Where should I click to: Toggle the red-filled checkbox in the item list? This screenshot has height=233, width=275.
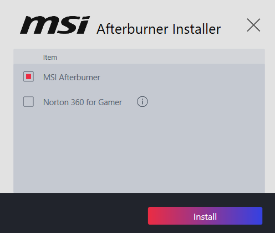(x=28, y=76)
